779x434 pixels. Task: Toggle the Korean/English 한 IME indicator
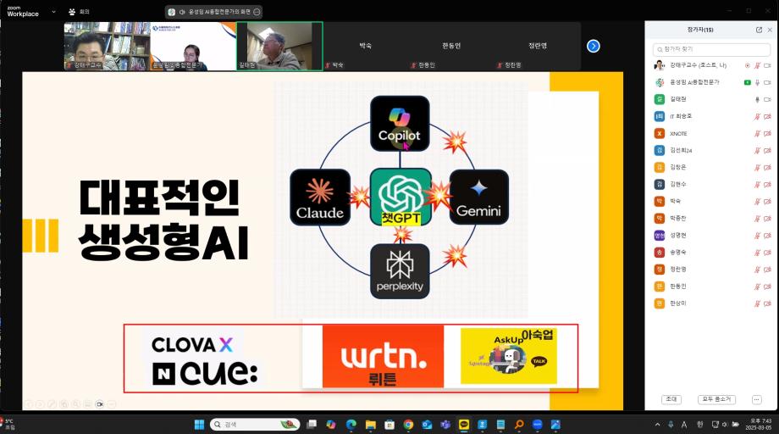(x=700, y=425)
